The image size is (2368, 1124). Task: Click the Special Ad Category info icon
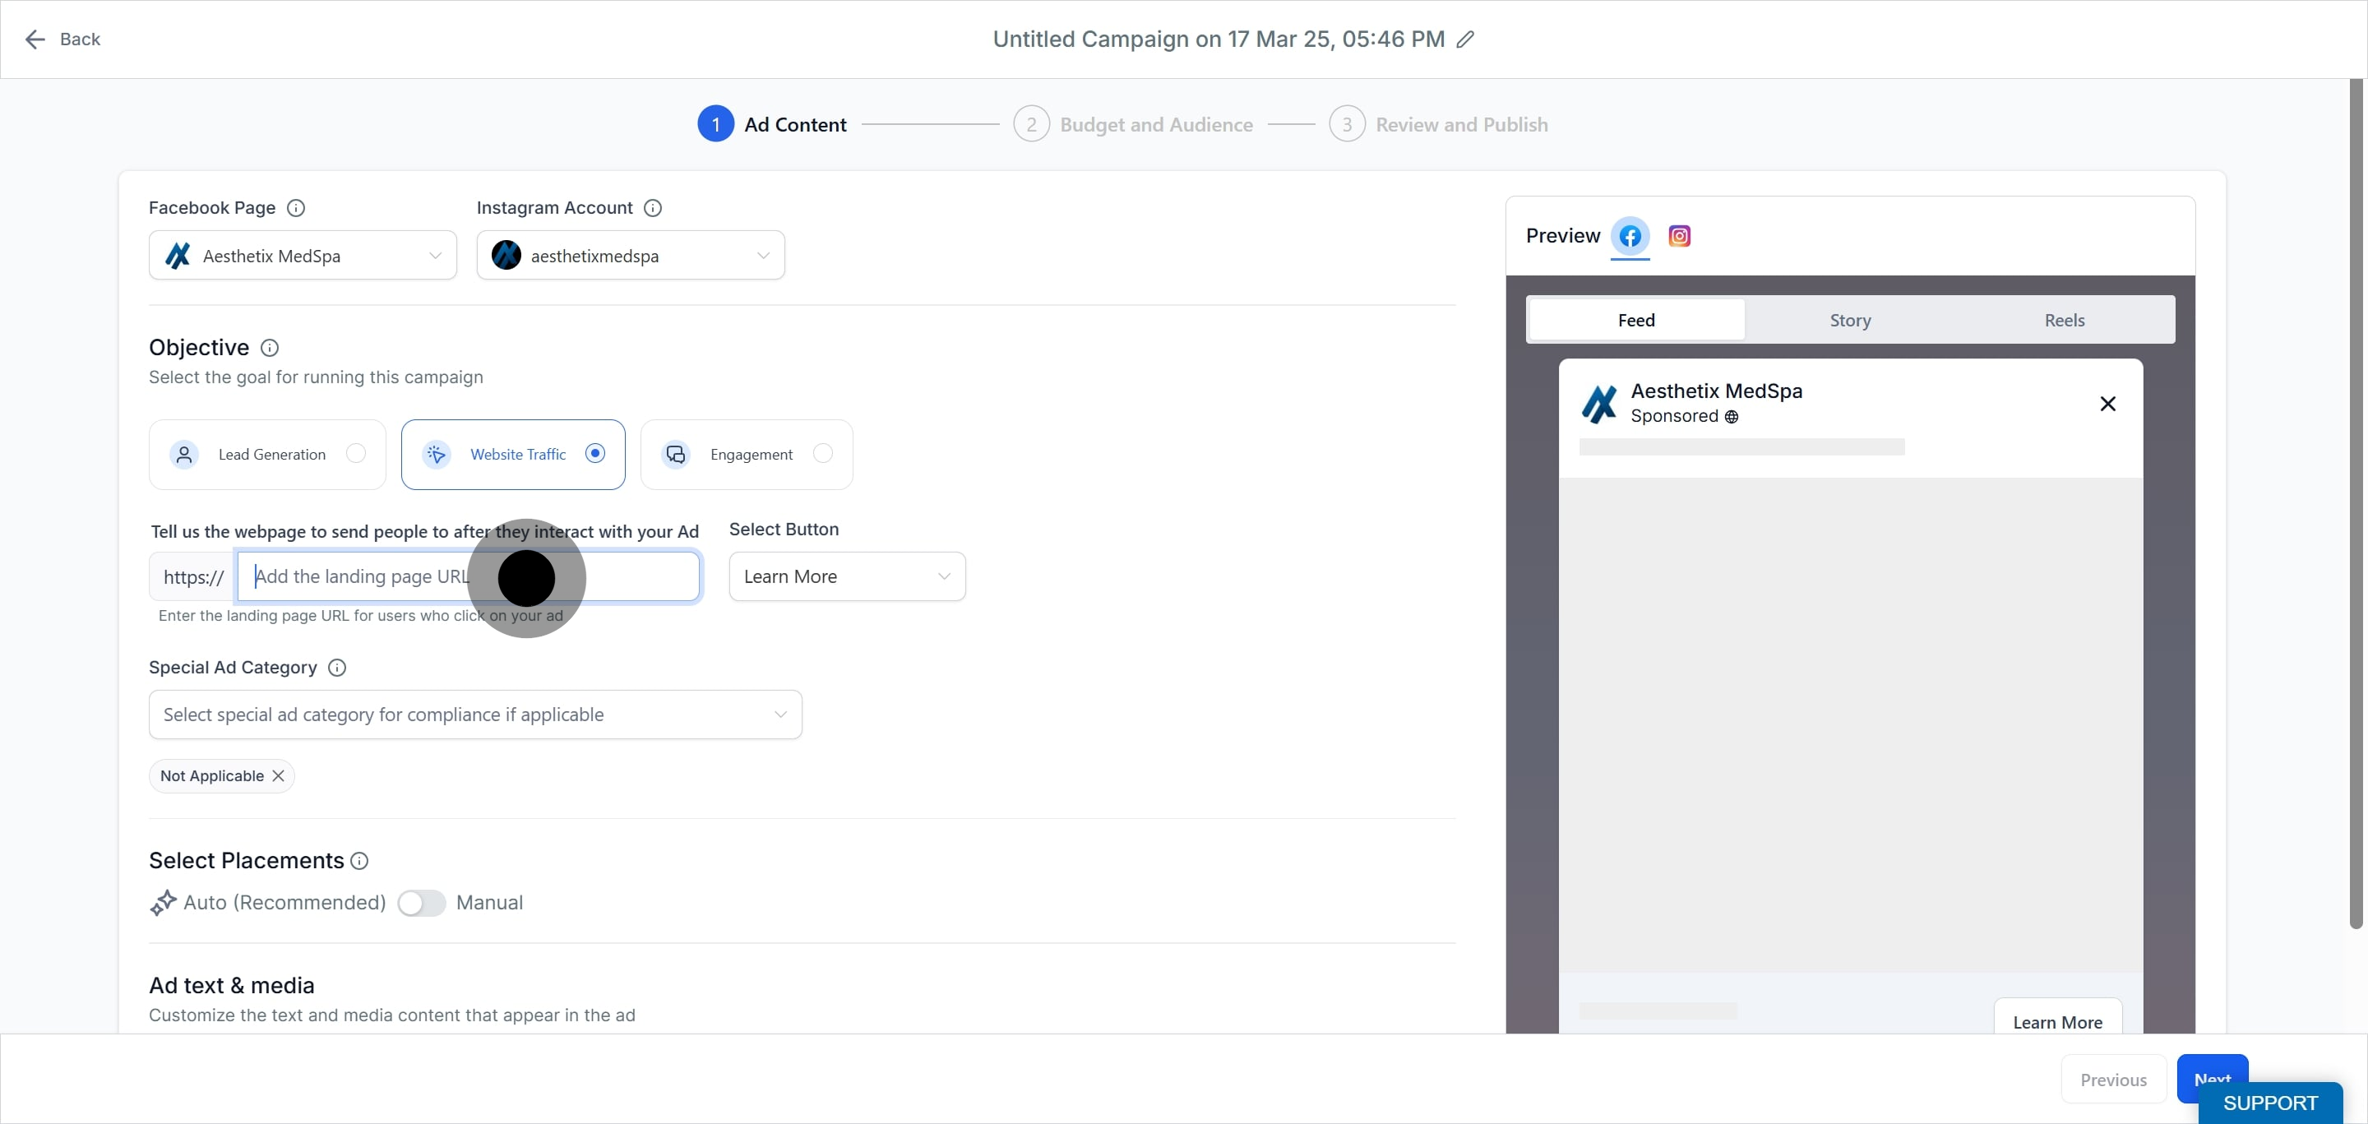tap(337, 667)
